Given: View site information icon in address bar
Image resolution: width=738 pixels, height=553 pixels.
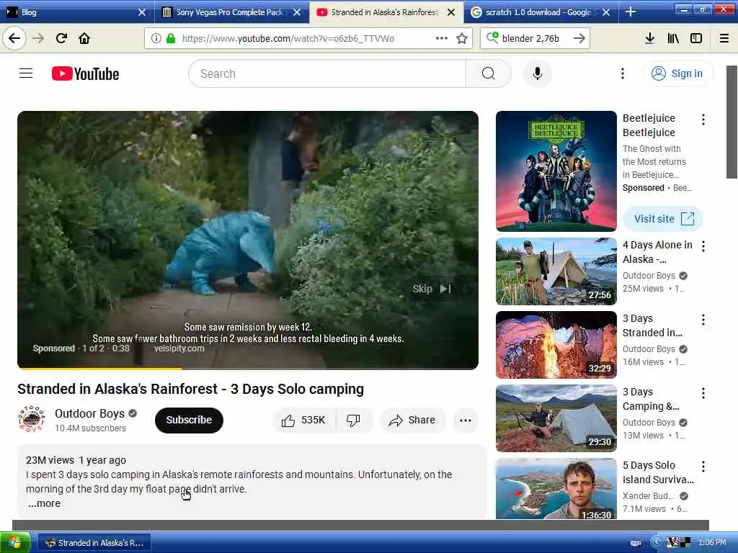Looking at the screenshot, I should pyautogui.click(x=156, y=38).
